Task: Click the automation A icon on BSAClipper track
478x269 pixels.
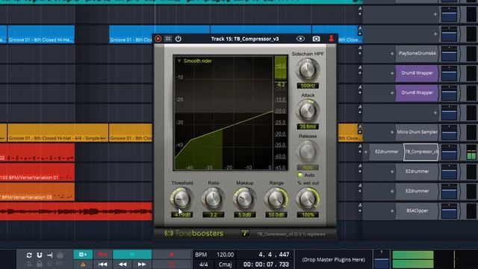Action: click(x=360, y=205)
